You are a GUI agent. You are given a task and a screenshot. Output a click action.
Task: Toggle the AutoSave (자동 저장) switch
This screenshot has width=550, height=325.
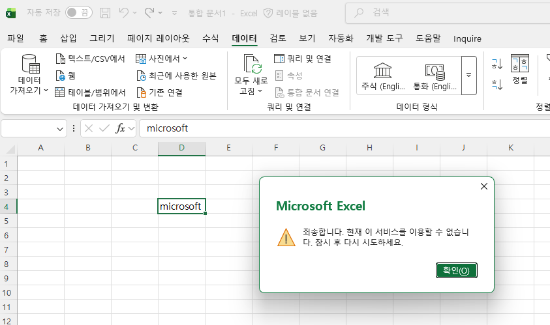[79, 13]
